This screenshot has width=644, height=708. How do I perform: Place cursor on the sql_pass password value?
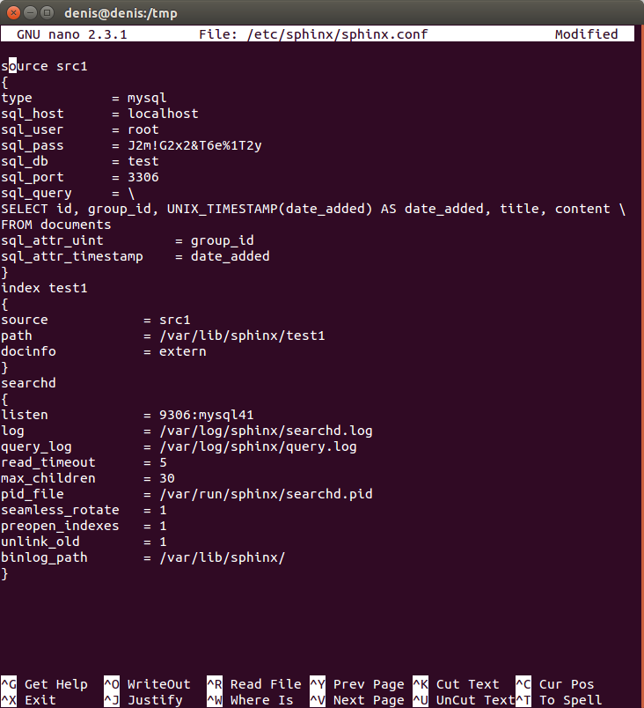point(194,145)
